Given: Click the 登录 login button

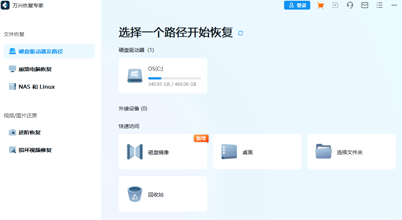Looking at the screenshot, I should 297,5.
